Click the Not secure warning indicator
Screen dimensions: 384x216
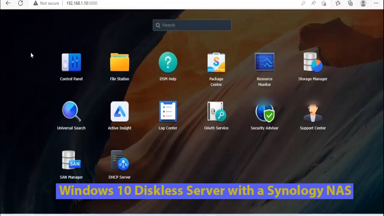46,3
